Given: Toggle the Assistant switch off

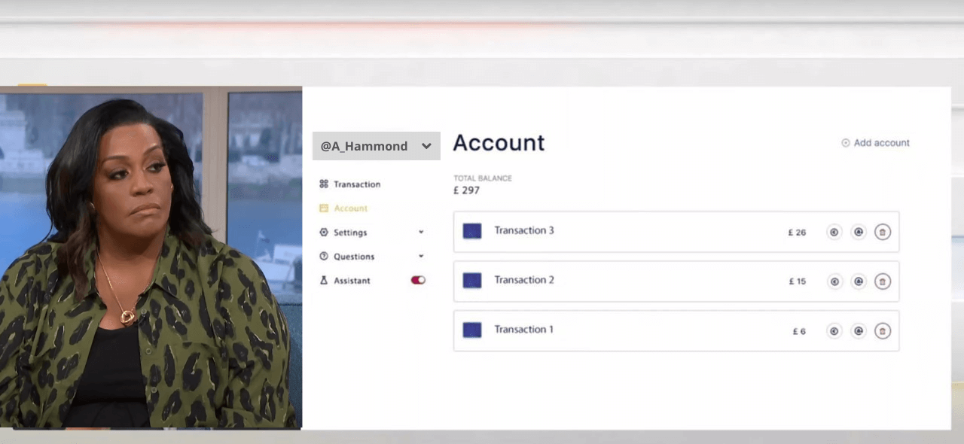Looking at the screenshot, I should (x=418, y=280).
